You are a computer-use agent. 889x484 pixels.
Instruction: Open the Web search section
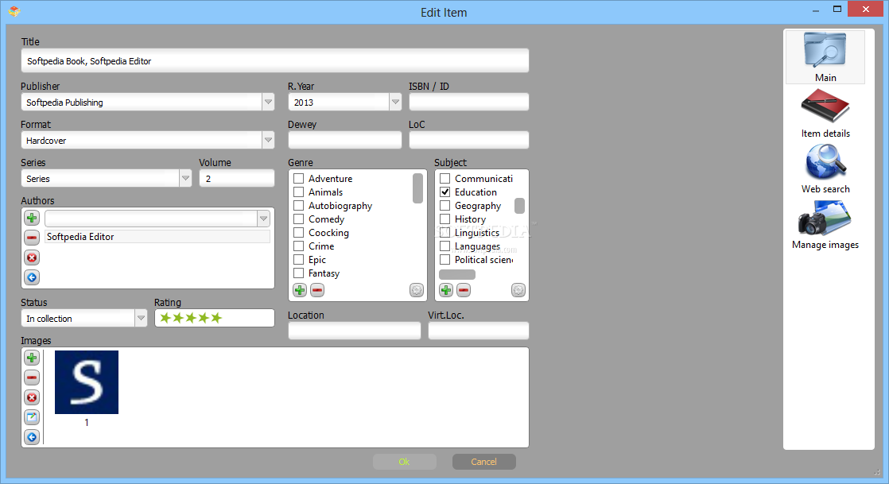tap(825, 169)
